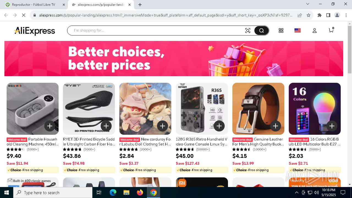Switch to the Reproductor - Fútbol Libre TV tab
The height and width of the screenshot is (198, 352).
(x=34, y=5)
